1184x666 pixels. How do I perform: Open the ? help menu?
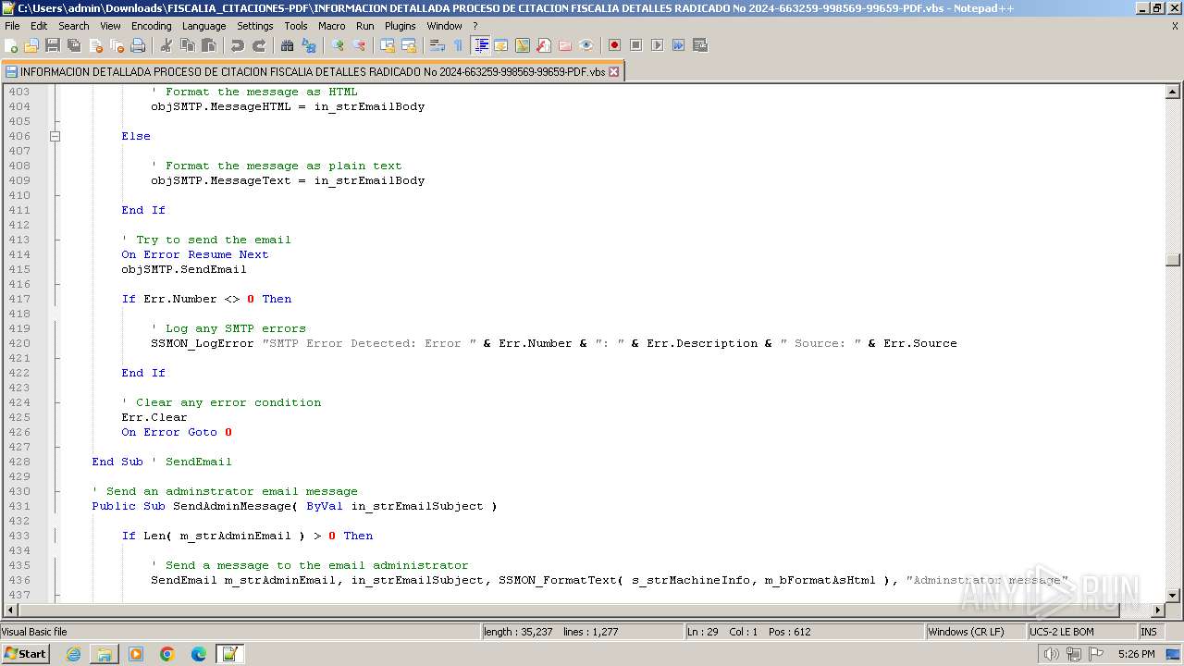click(475, 26)
